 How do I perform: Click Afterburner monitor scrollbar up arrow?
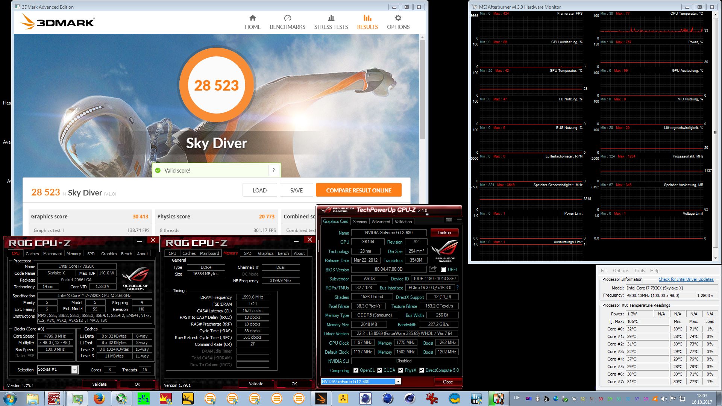pos(715,15)
